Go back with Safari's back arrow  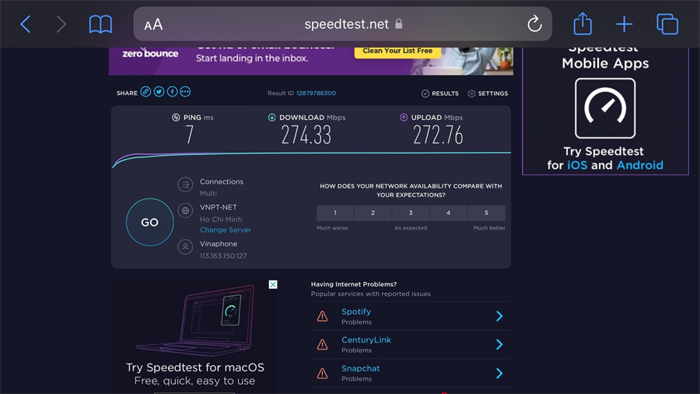pyautogui.click(x=26, y=24)
